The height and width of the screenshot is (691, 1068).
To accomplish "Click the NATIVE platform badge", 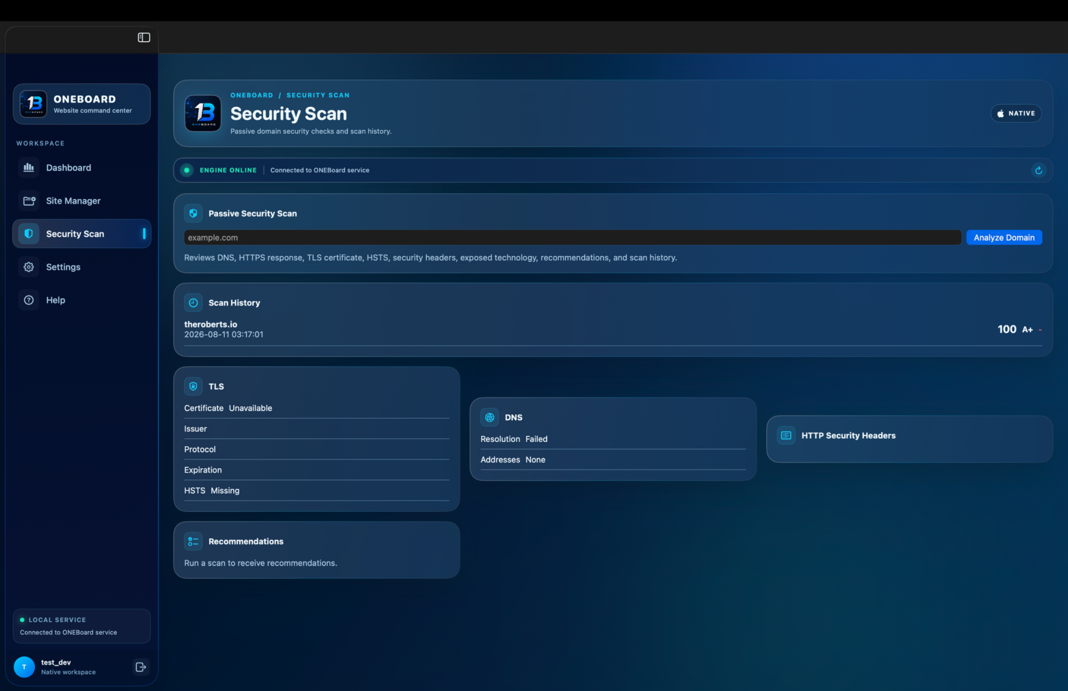I will 1016,113.
